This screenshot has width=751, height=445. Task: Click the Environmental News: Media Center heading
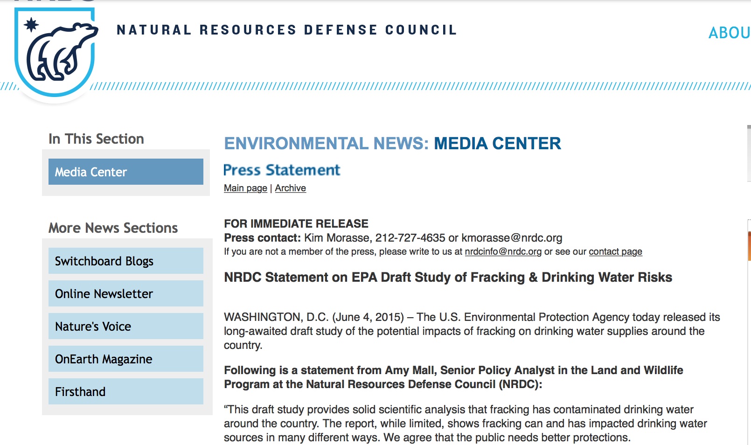tap(392, 143)
